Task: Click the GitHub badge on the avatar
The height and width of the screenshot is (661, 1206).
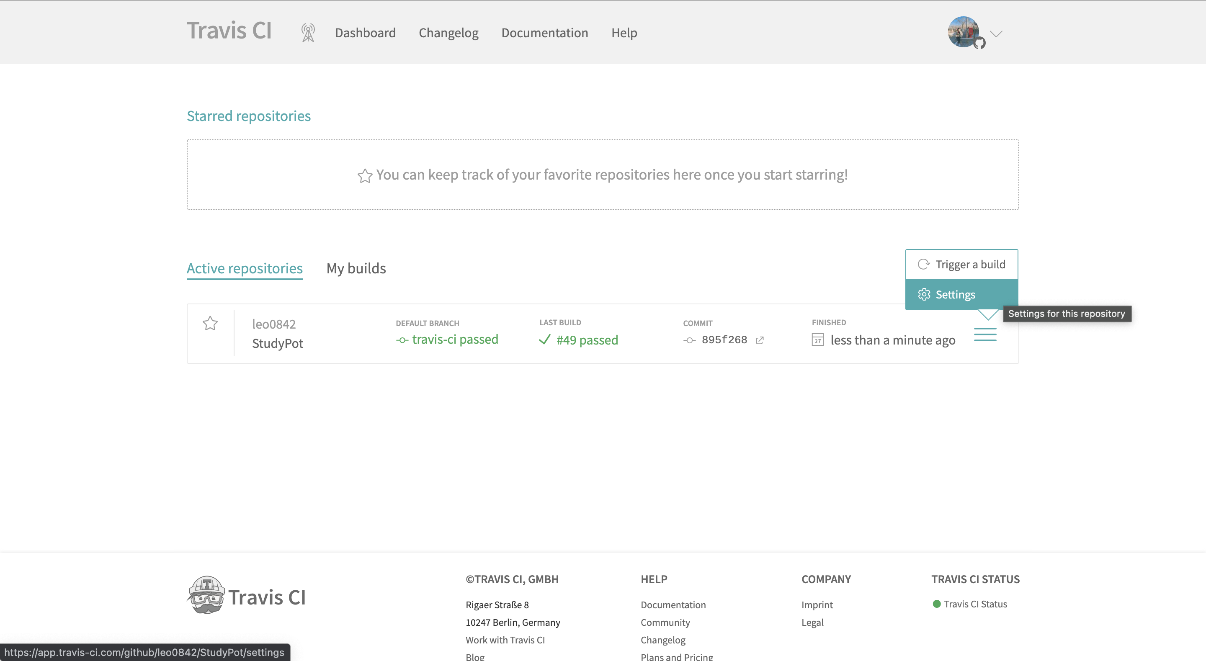Action: [979, 43]
